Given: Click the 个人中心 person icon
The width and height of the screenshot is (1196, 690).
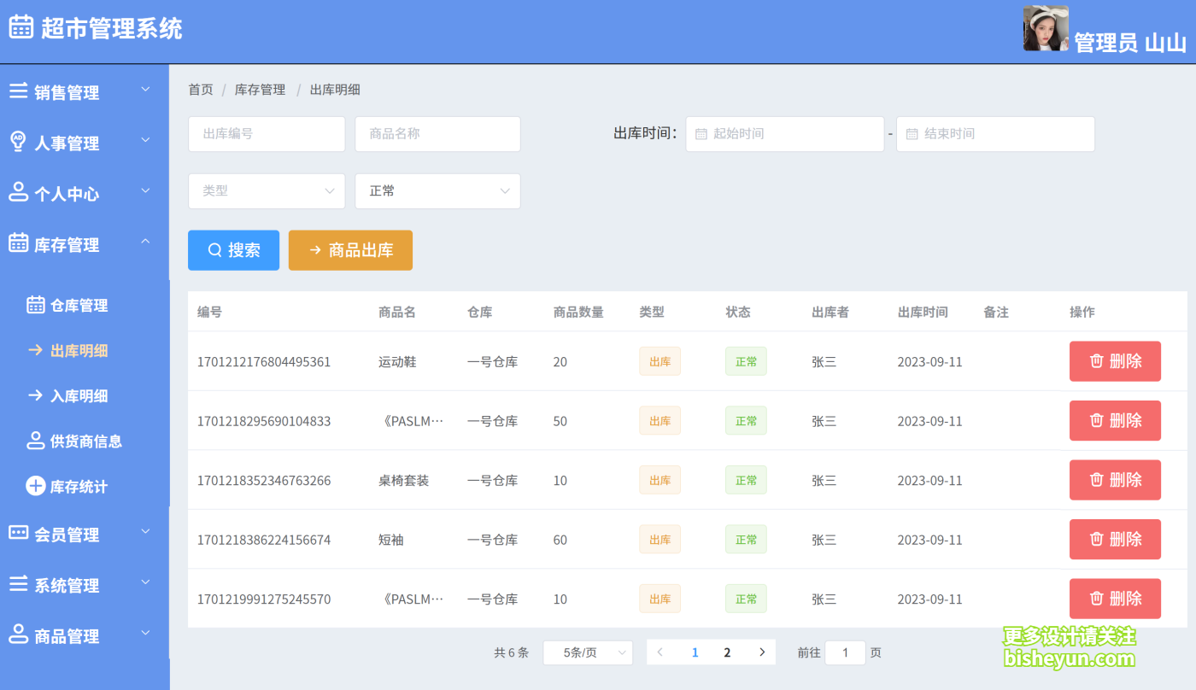Looking at the screenshot, I should 18,191.
